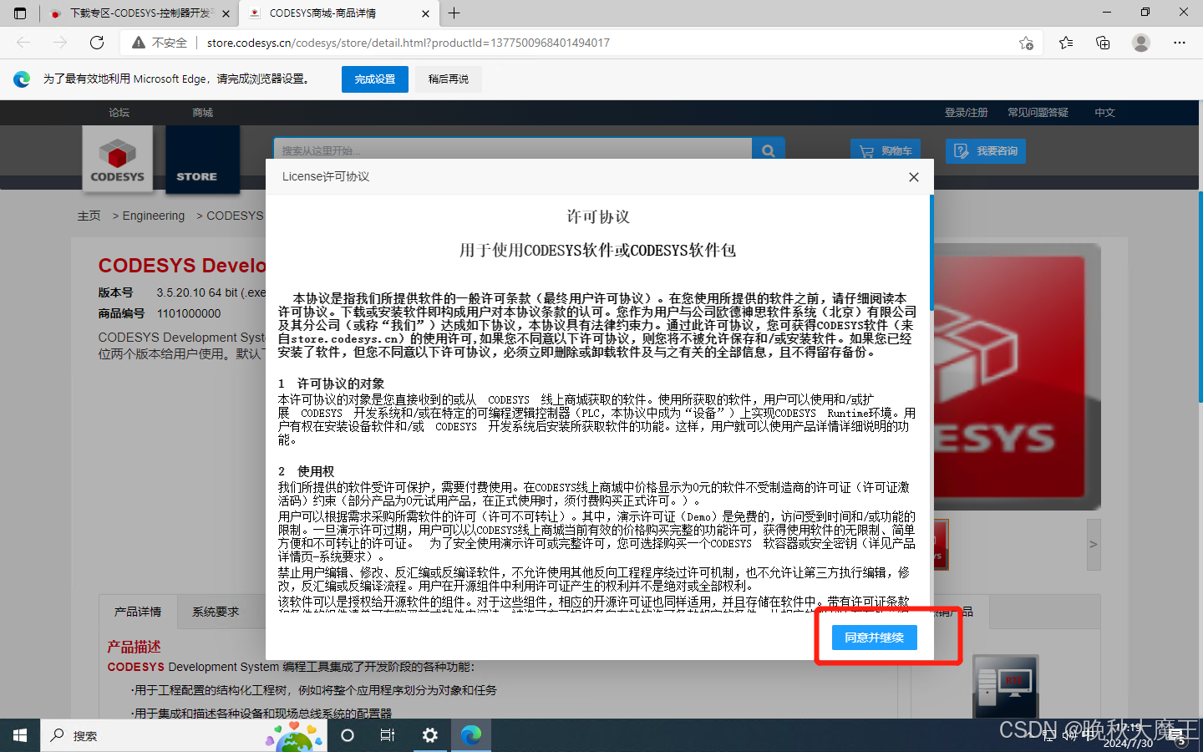Image resolution: width=1203 pixels, height=752 pixels.
Task: Click the license dialog vertical scrollbar
Action: click(x=931, y=251)
